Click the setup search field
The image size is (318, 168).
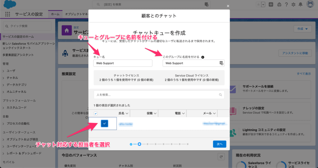click(x=151, y=4)
